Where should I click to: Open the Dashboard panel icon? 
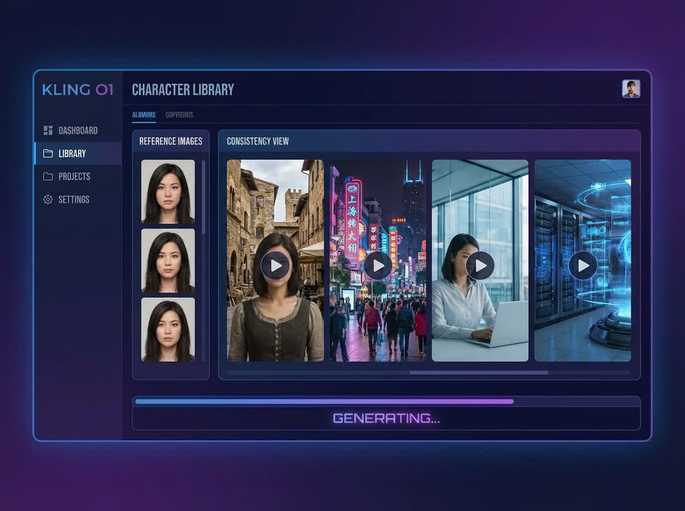point(49,130)
